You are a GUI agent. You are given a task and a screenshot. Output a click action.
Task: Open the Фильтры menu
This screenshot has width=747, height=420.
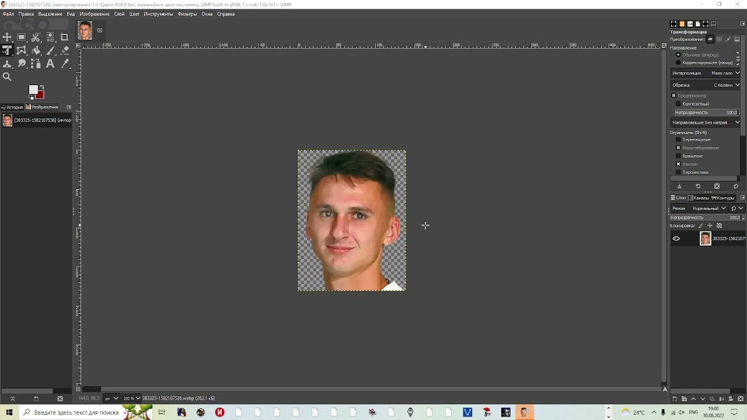[187, 14]
